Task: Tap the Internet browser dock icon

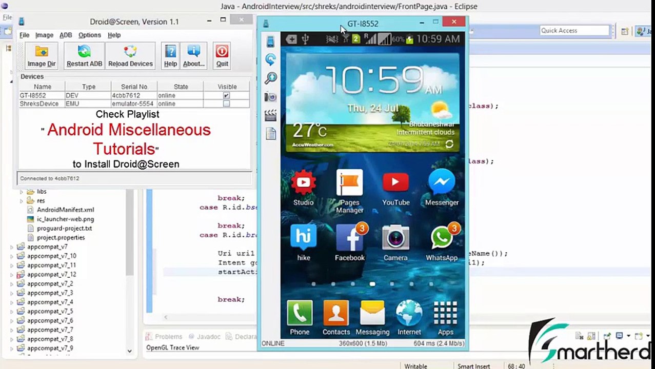Action: pos(409,318)
